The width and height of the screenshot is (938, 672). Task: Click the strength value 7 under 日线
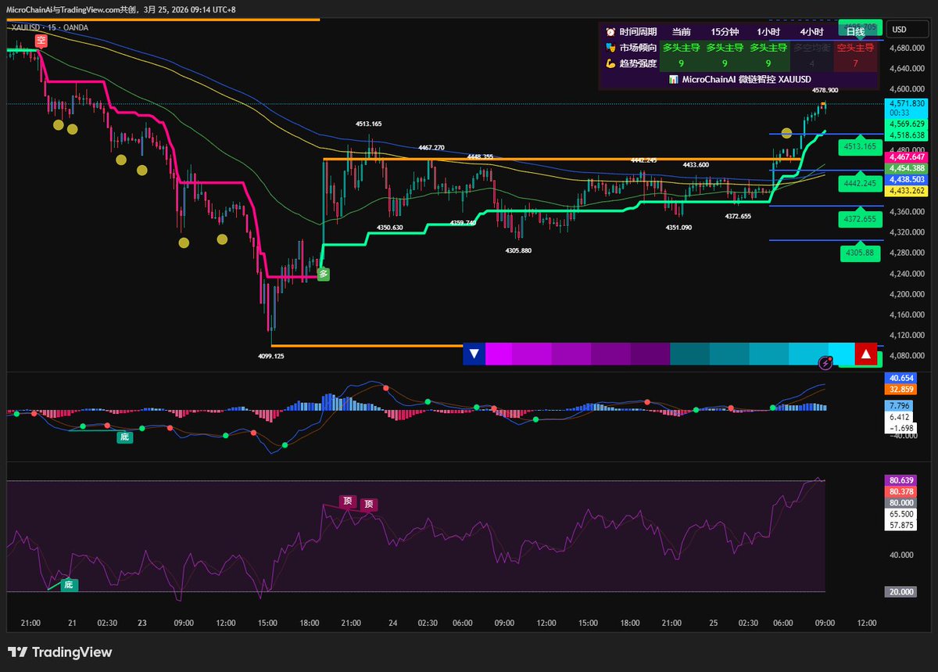[856, 63]
